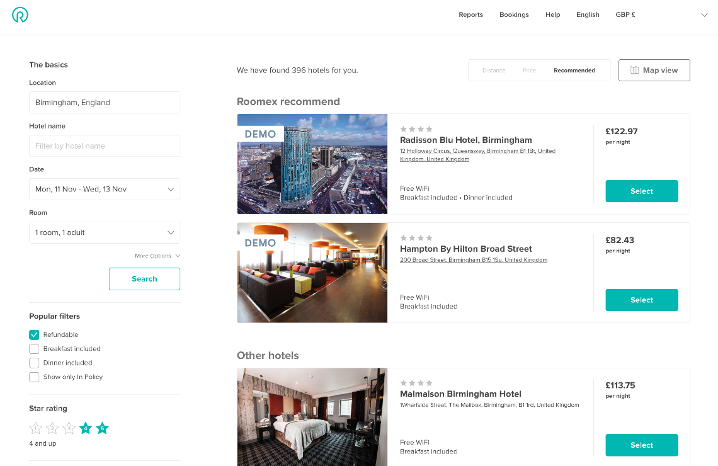Viewport: 718px width, 466px height.
Task: Open Malmaison Birmingham Hotel title
Action: [460, 394]
